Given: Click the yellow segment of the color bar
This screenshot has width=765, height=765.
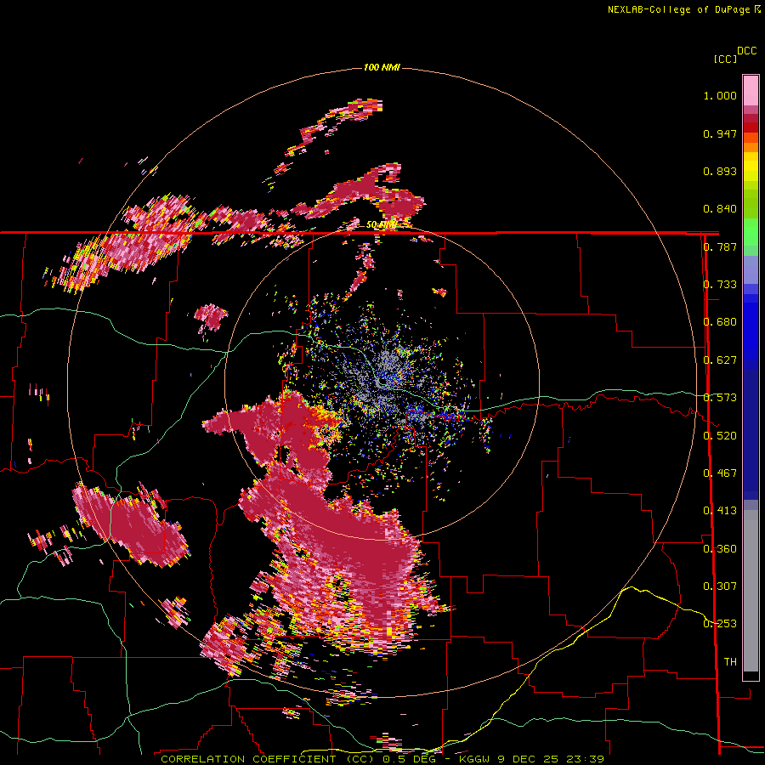Looking at the screenshot, I should pyautogui.click(x=751, y=167).
